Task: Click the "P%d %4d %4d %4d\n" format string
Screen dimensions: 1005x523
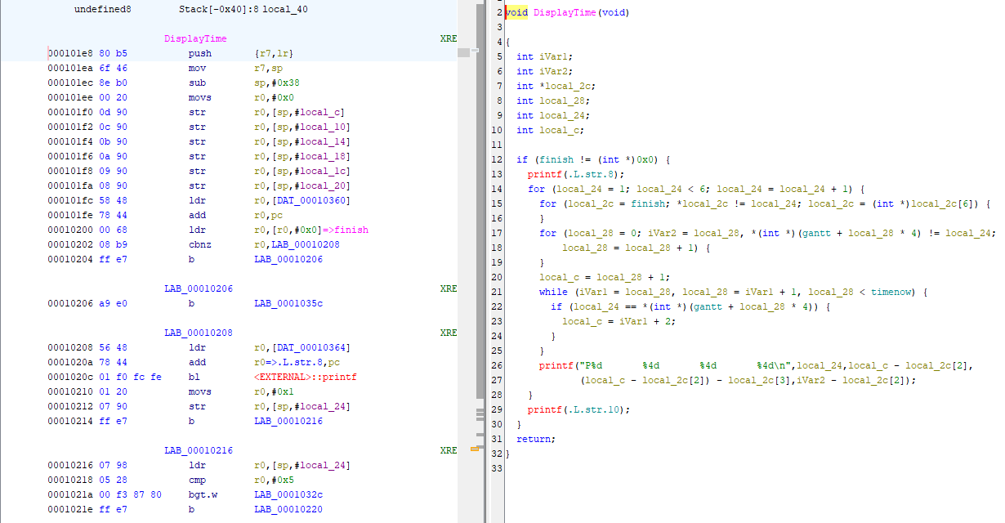Action: [686, 365]
